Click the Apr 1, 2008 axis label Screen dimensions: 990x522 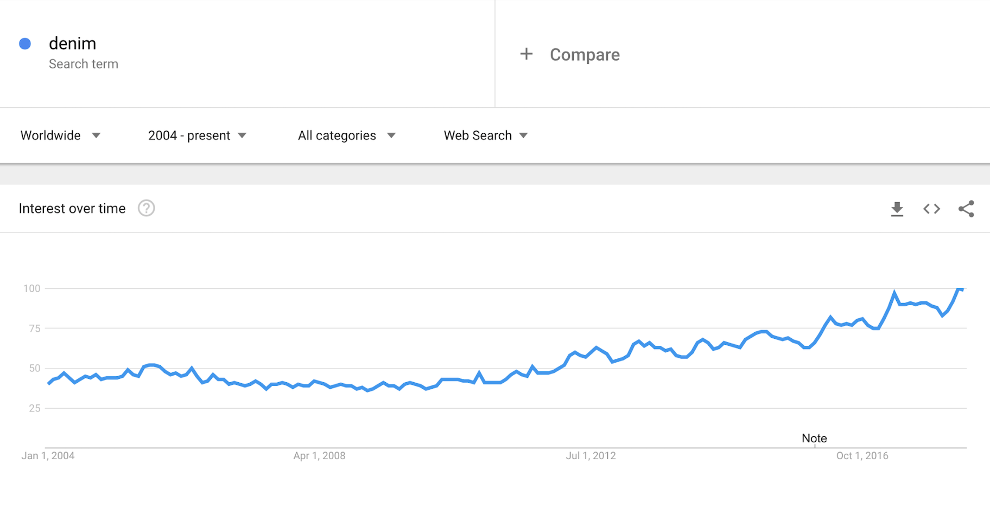pyautogui.click(x=319, y=456)
